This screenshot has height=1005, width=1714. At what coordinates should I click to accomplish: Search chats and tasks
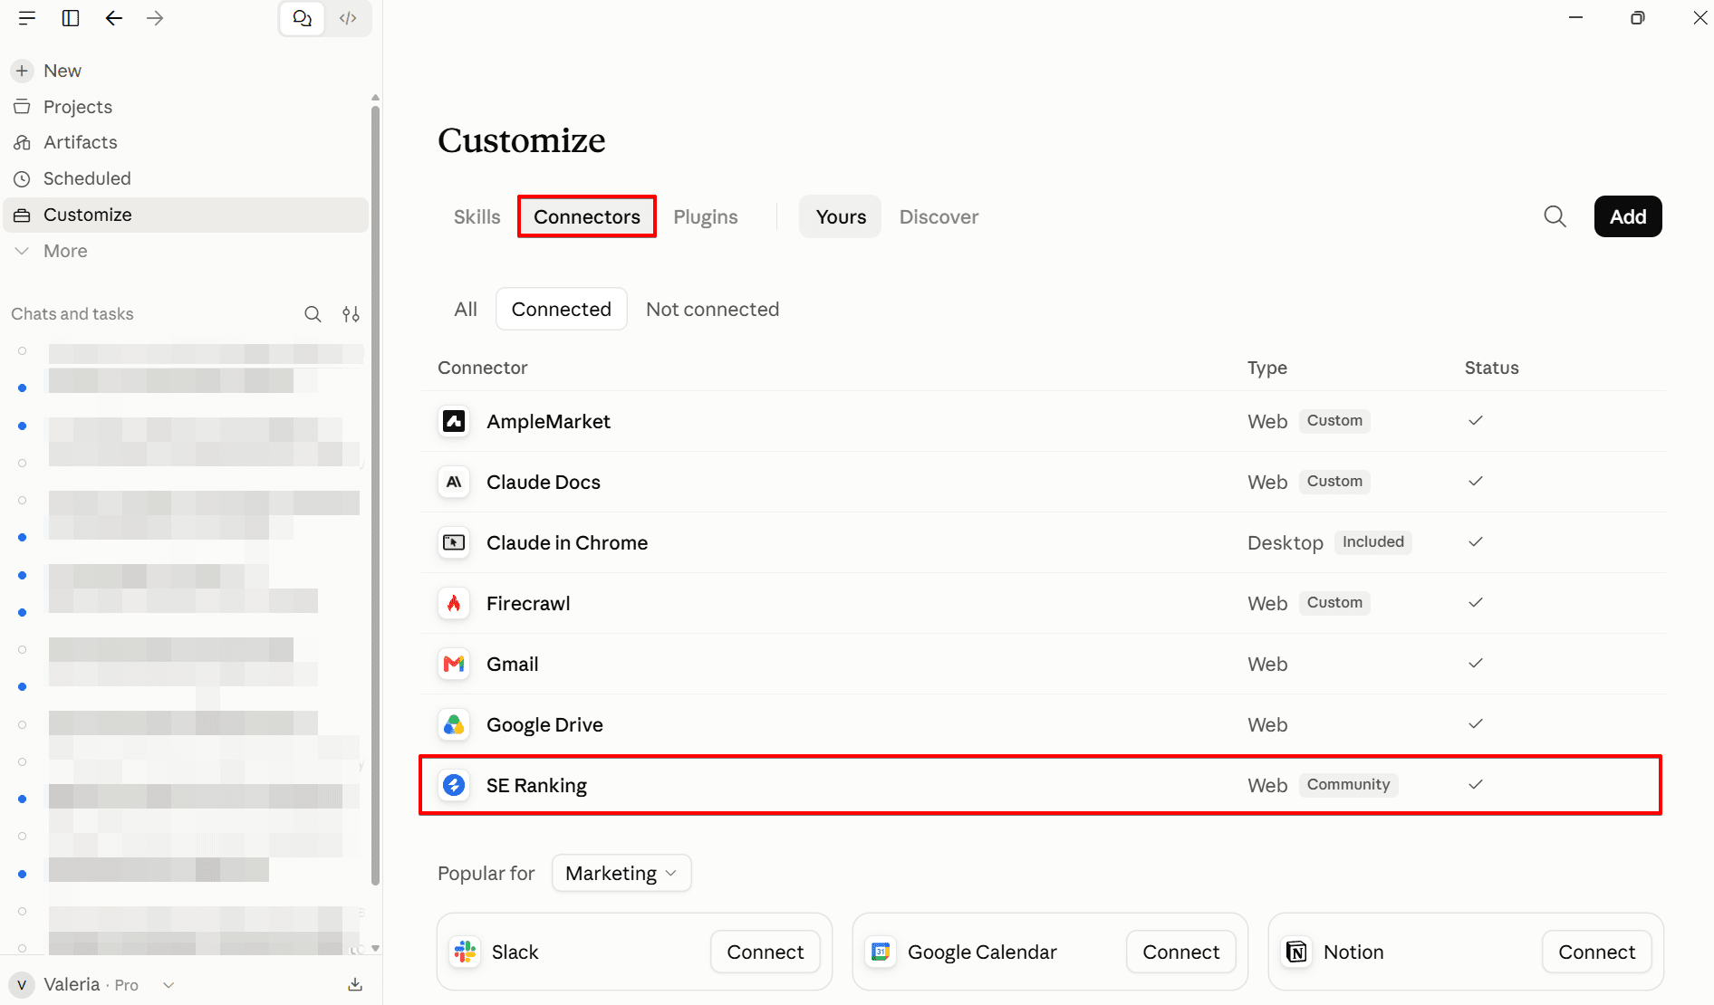pos(313,314)
